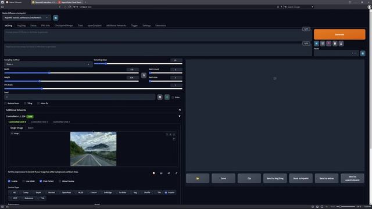
Task: Select the Depth control type
Action: click(37, 193)
